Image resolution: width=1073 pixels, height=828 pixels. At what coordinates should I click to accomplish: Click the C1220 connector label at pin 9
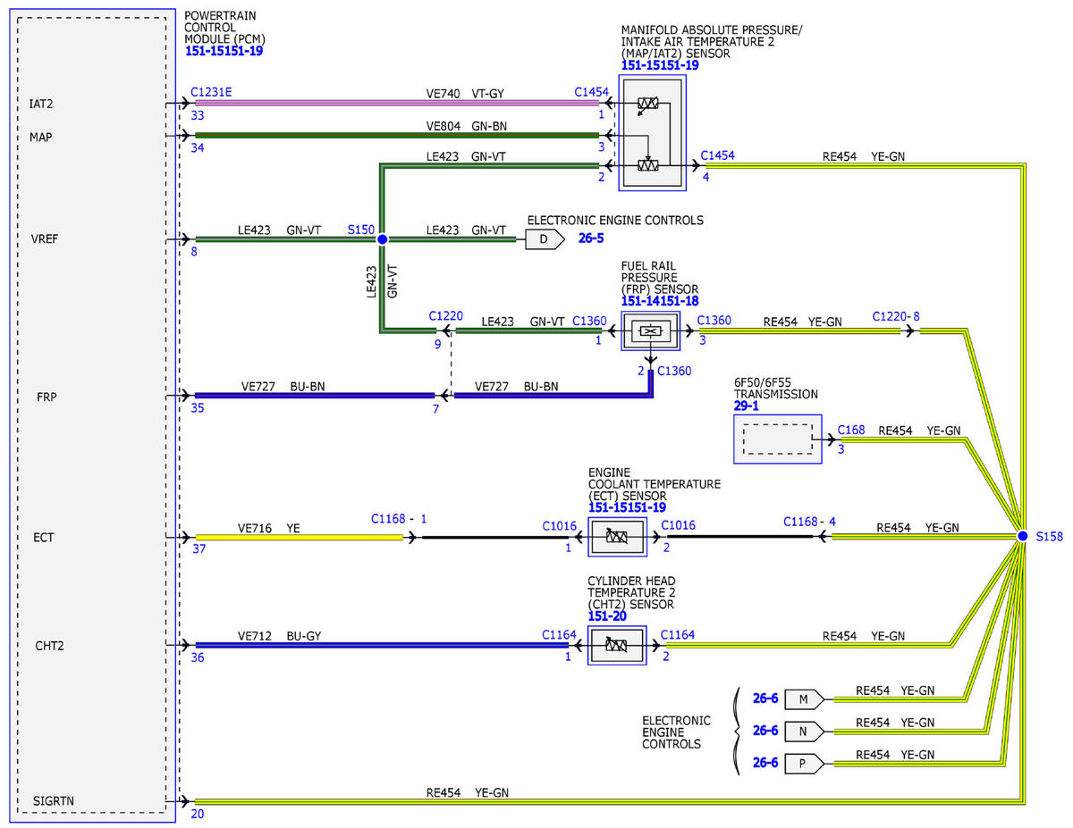446,315
